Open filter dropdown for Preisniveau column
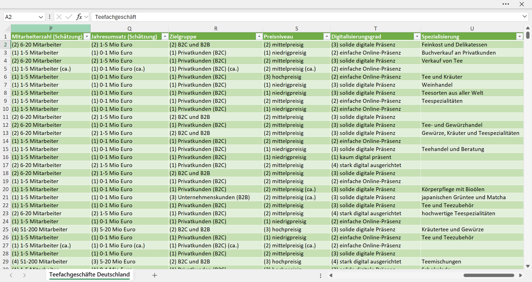This screenshot has width=532, height=282. (327, 37)
